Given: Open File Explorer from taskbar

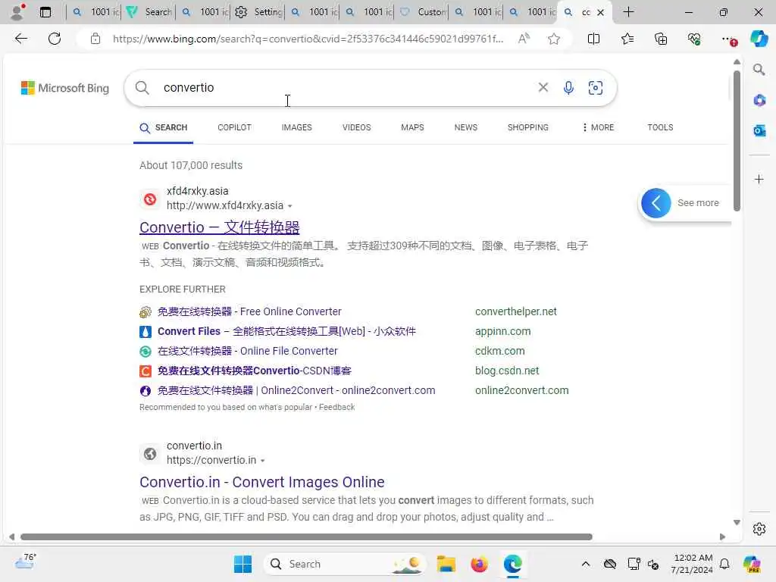Looking at the screenshot, I should [x=446, y=564].
